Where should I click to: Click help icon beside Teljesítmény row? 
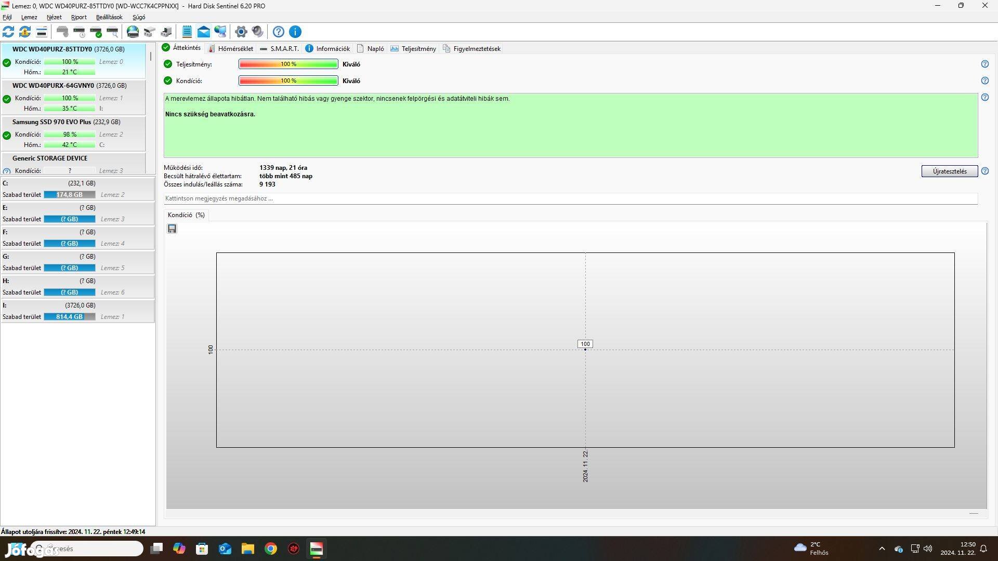pos(984,64)
